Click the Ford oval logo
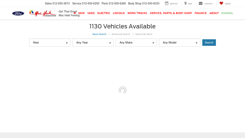 click(18, 13)
